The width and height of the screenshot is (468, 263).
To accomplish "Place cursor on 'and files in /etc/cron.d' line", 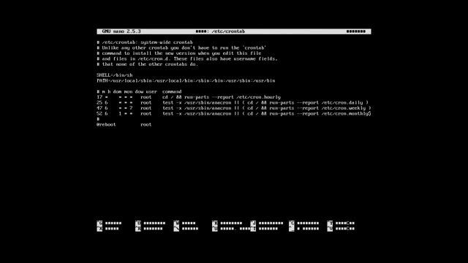I will 187,58.
